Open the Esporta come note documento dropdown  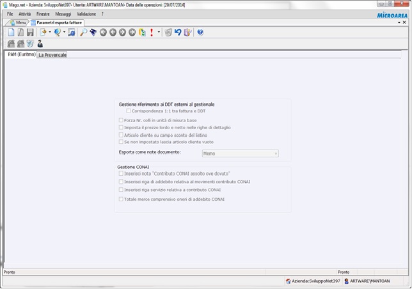click(240, 153)
